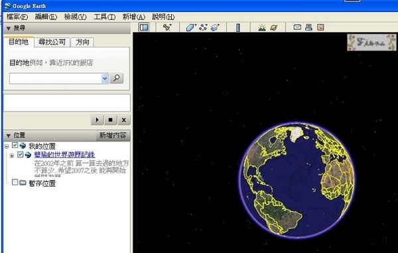The width and height of the screenshot is (398, 253).
Task: Open the 說明(H) menu
Action: 163,17
